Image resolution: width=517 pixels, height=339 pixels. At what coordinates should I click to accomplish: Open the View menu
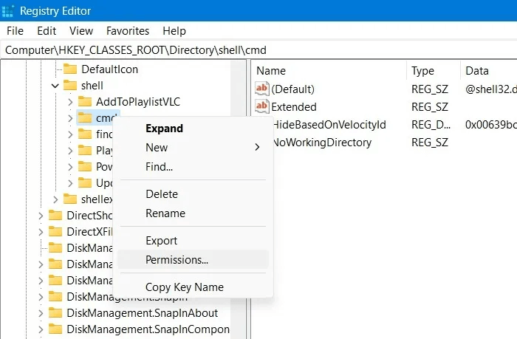pyautogui.click(x=81, y=31)
